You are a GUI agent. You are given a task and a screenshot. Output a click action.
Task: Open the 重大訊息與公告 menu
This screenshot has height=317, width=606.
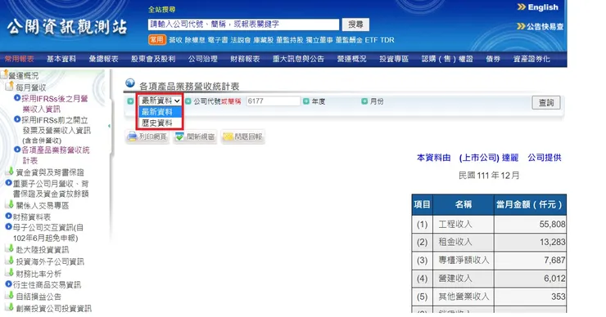point(298,59)
